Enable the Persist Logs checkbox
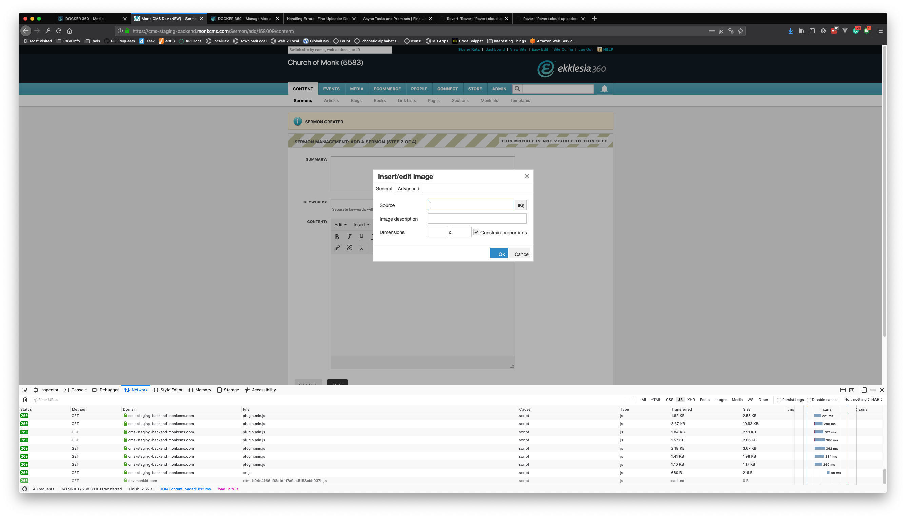The height and width of the screenshot is (518, 906). (x=779, y=400)
